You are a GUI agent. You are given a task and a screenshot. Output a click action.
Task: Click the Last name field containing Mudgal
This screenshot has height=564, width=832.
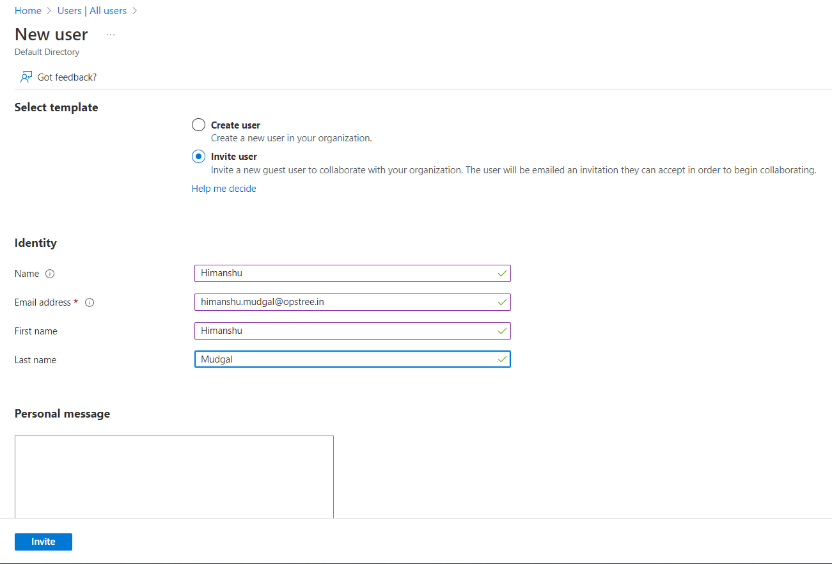352,359
